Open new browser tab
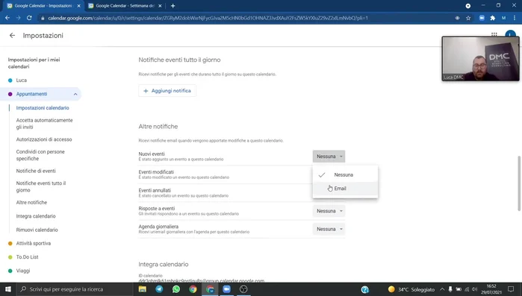 [x=173, y=6]
